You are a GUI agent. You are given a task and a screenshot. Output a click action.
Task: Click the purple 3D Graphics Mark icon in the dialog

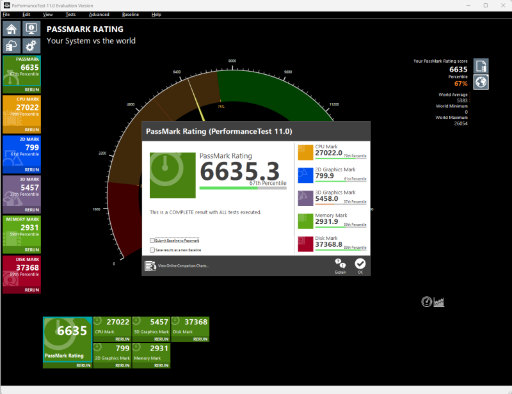[306, 198]
